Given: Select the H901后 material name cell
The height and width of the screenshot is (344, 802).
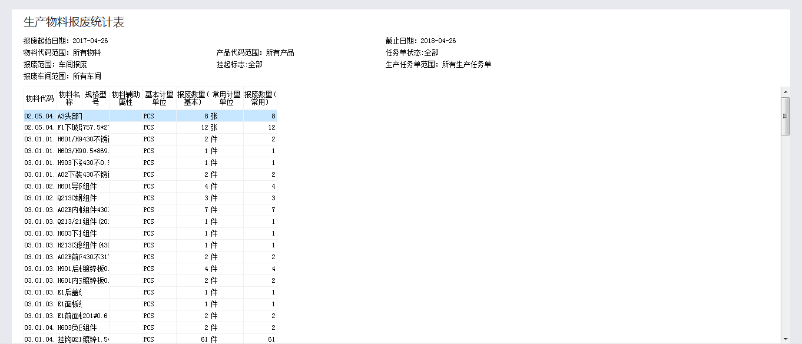Looking at the screenshot, I should click(x=69, y=269).
